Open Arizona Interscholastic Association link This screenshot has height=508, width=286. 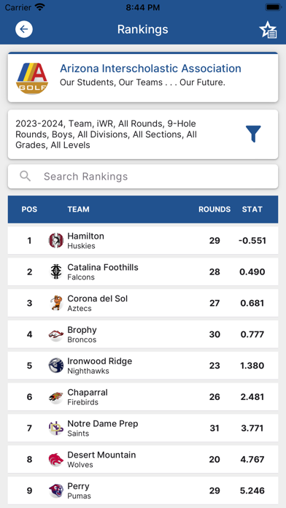(150, 69)
